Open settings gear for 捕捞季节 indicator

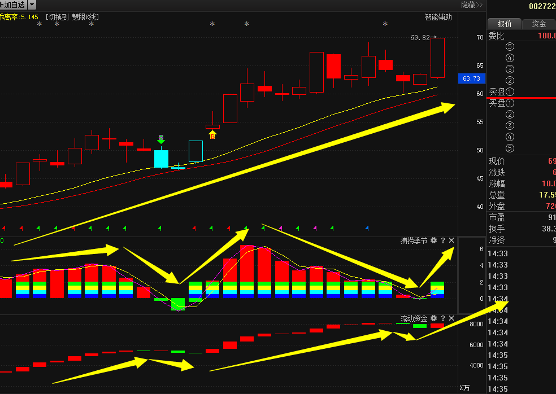pyautogui.click(x=433, y=240)
